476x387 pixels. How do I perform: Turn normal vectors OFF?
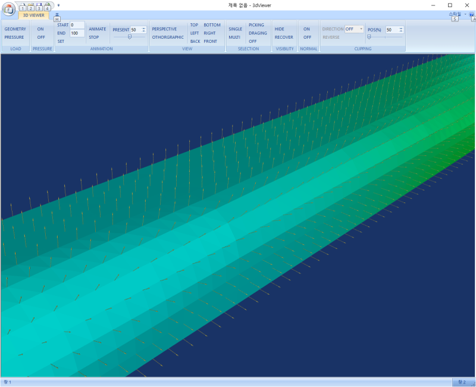click(x=307, y=37)
